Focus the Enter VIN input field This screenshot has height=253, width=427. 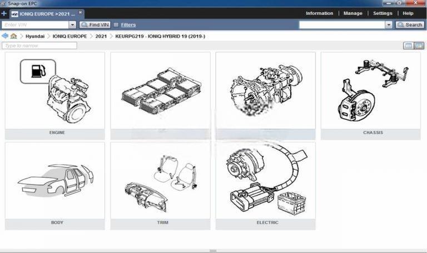36,25
